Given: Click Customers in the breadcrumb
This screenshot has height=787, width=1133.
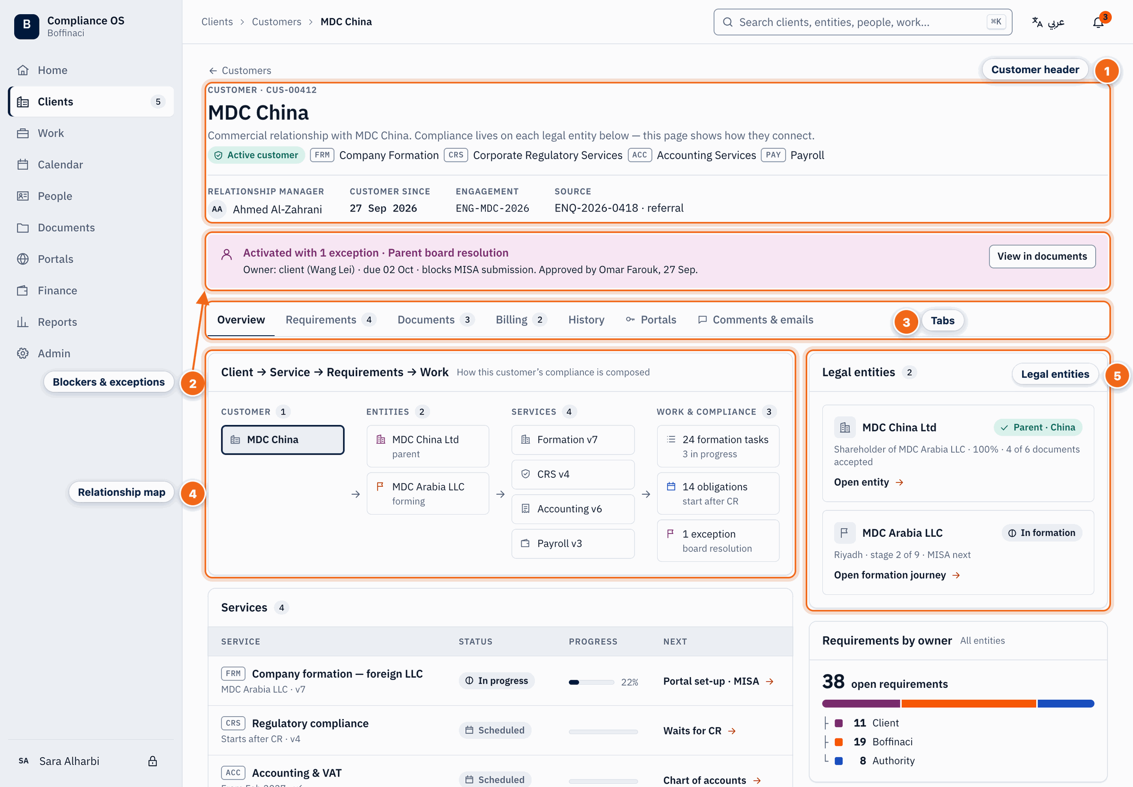Looking at the screenshot, I should [x=277, y=22].
